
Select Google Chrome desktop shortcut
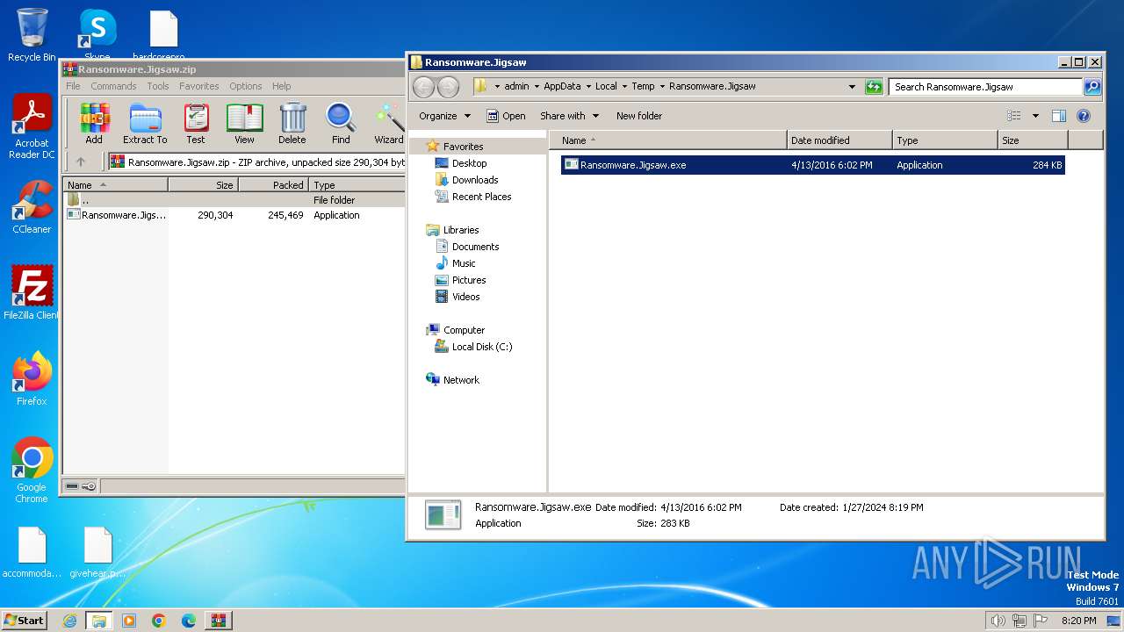coord(32,470)
